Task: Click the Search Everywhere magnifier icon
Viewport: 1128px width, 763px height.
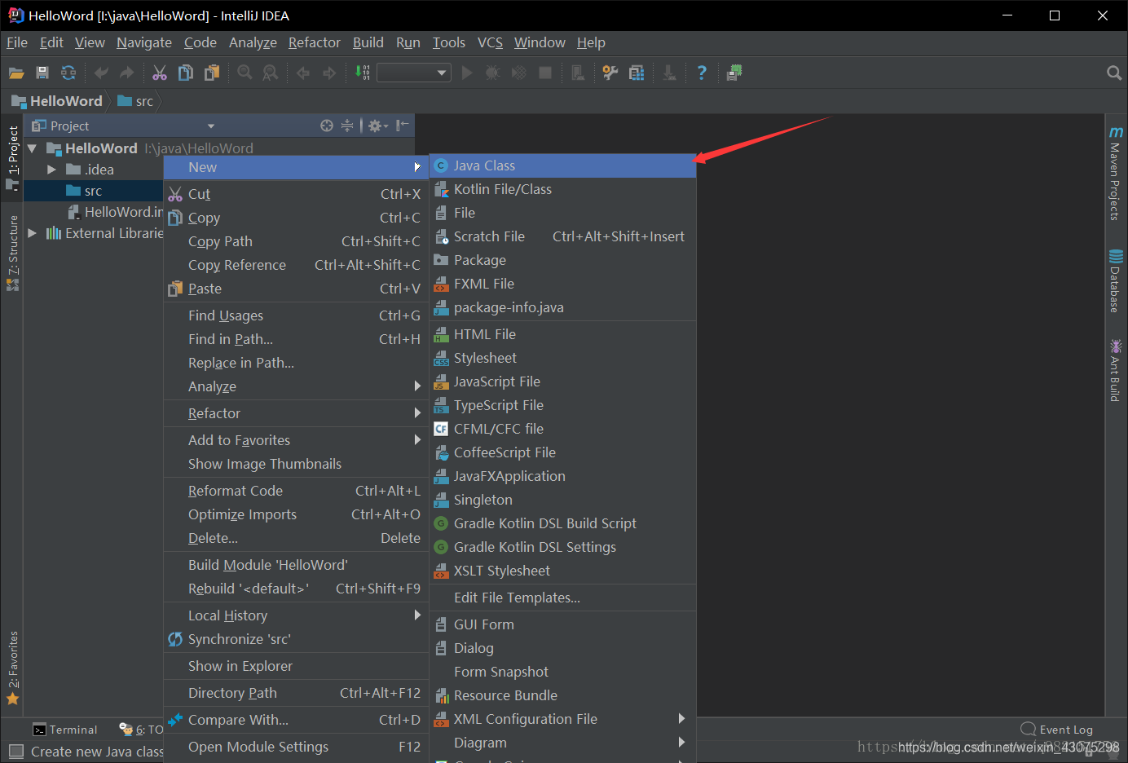Action: (x=1114, y=73)
